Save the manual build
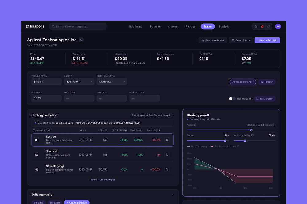 point(39,202)
